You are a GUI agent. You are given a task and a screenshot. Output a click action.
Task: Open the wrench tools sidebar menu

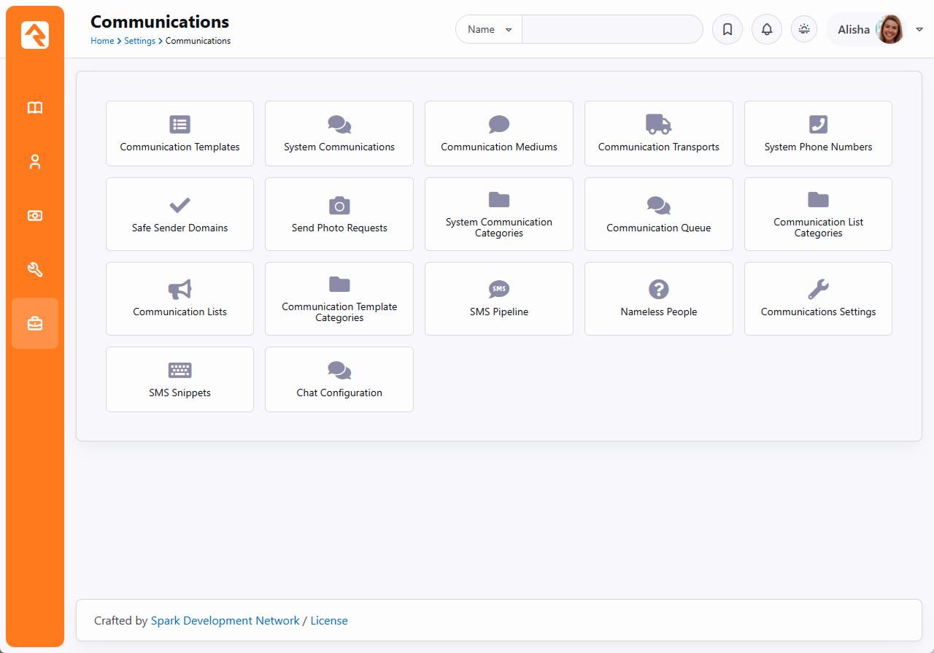point(35,270)
